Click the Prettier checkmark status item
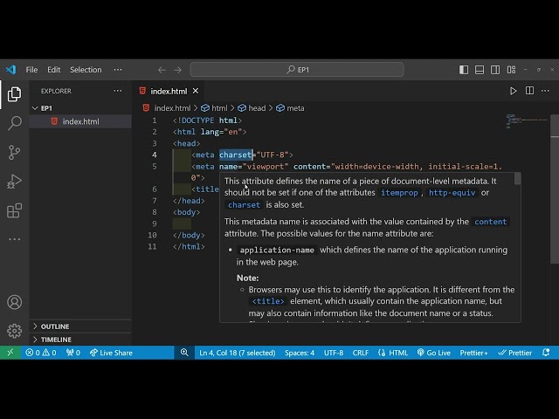Screen dimensions: 559x419 click(x=514, y=353)
